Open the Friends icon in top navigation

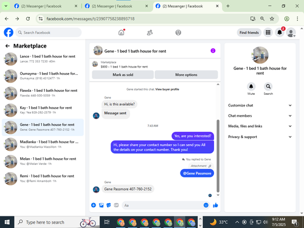point(150,32)
